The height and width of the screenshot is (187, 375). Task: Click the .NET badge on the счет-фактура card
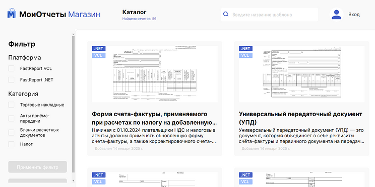point(98,49)
